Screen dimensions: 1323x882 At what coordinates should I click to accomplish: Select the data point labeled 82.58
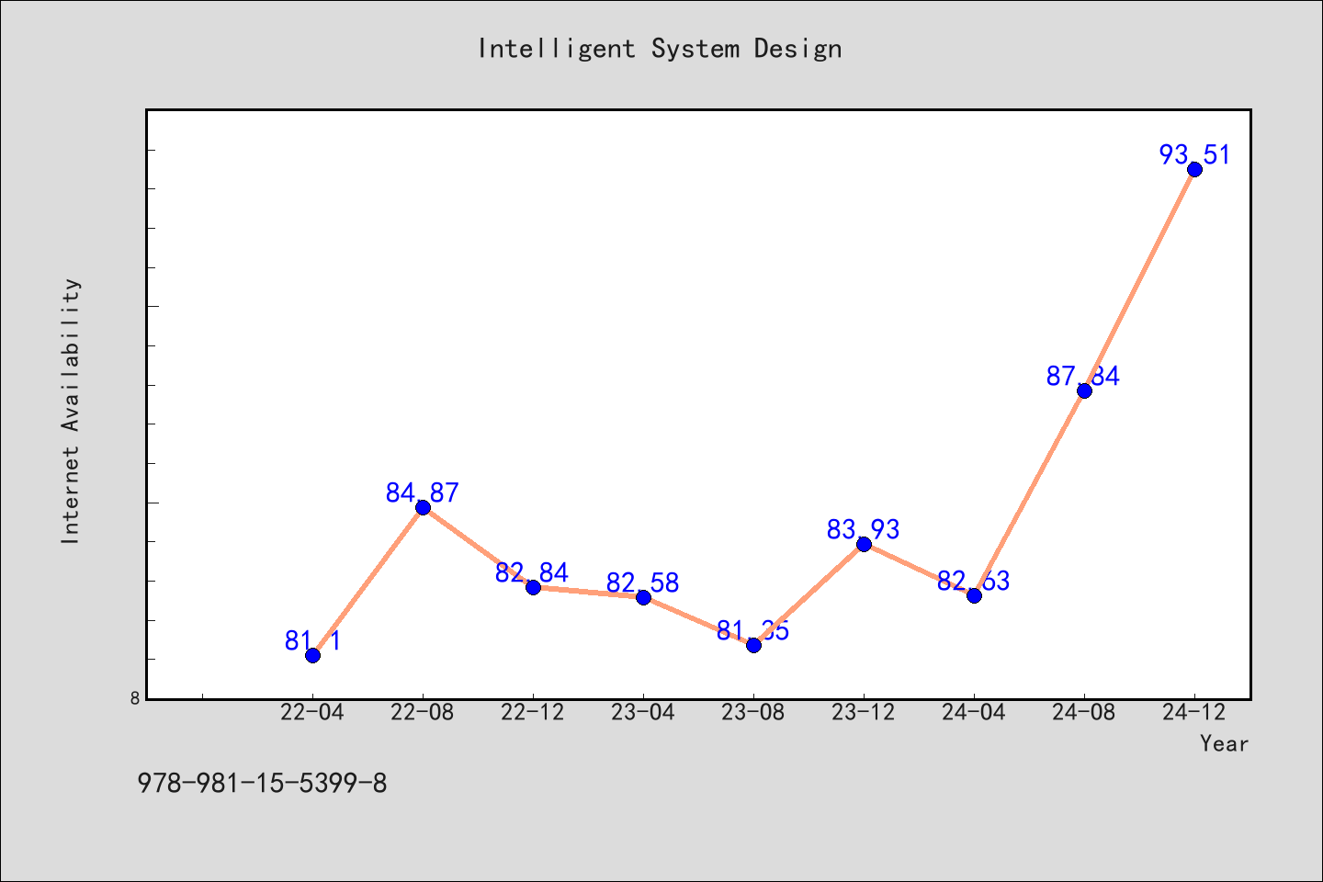(643, 597)
